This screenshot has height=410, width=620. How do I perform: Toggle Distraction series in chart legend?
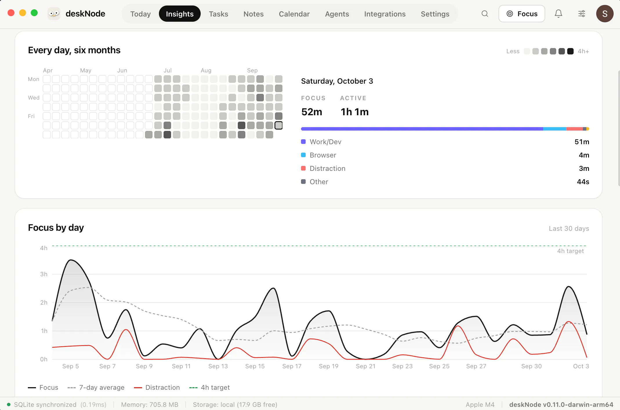point(157,387)
